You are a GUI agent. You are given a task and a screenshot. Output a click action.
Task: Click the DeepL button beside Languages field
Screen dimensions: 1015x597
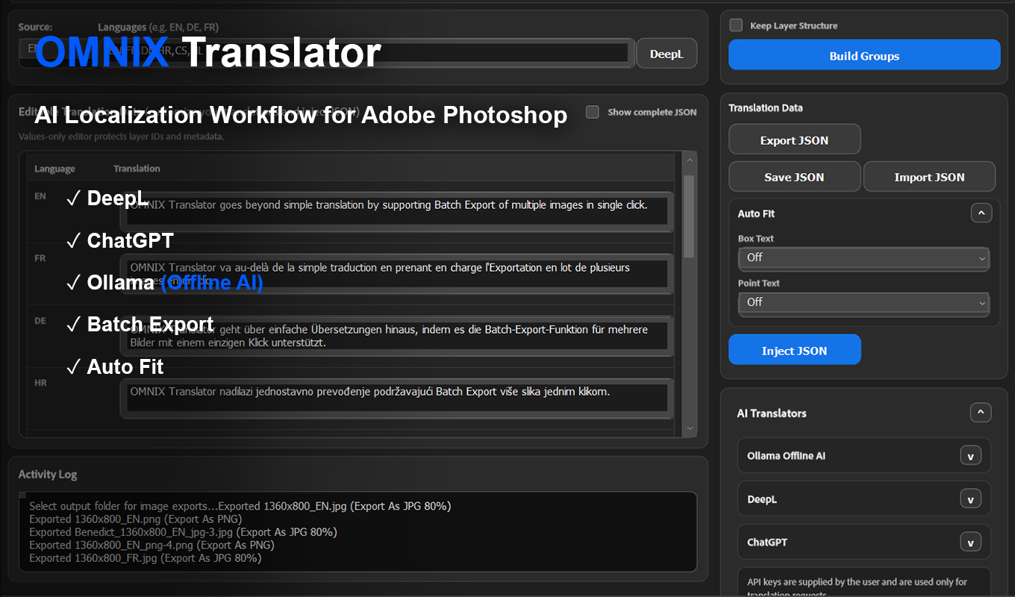tap(666, 54)
